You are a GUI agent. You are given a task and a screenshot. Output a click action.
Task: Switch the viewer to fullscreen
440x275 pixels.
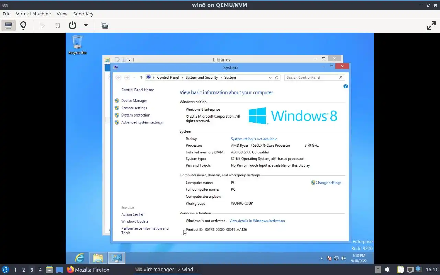click(431, 25)
